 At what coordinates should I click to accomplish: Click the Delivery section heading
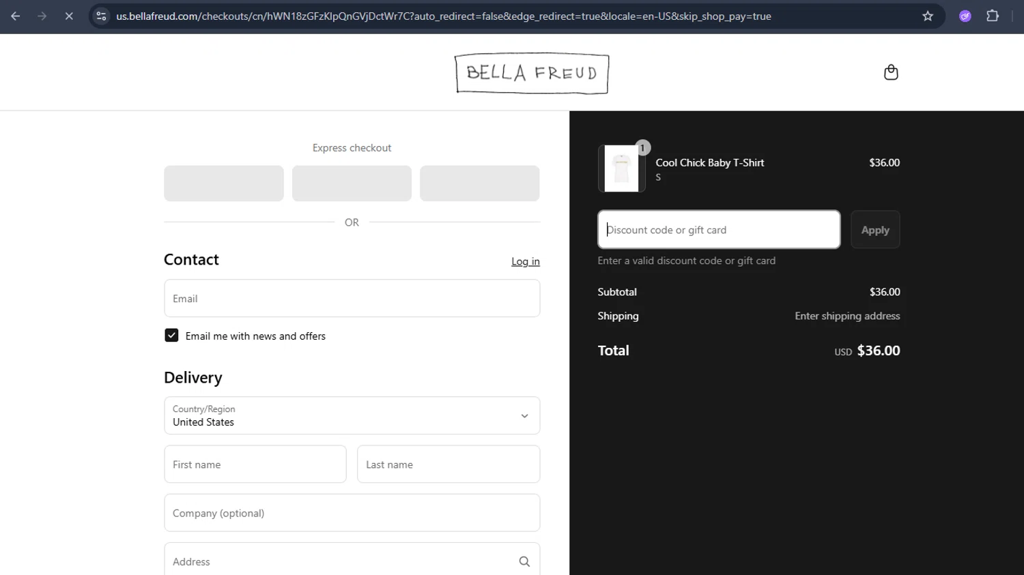pos(193,378)
